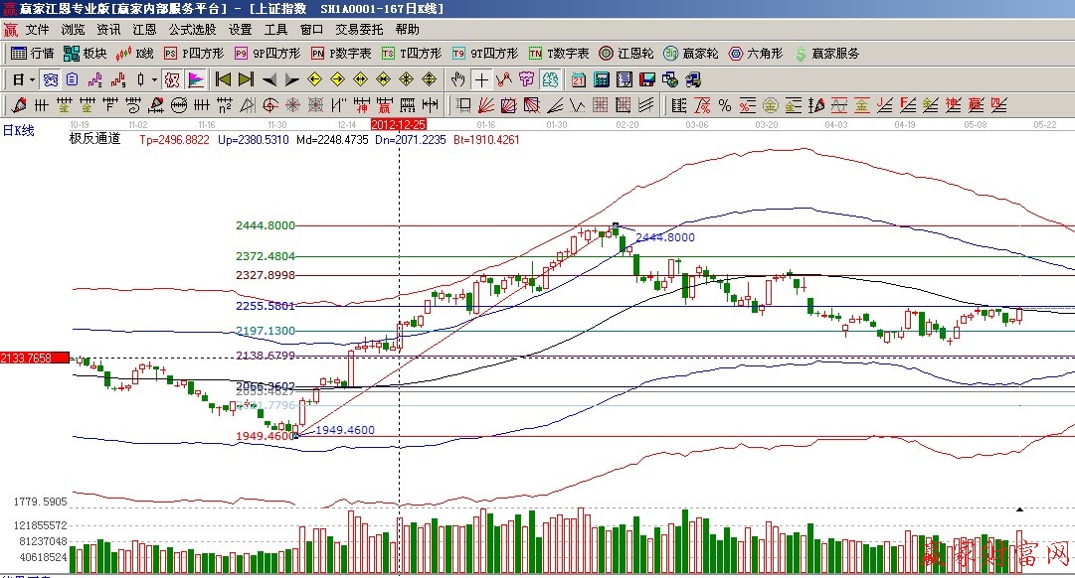Expand the 日 period dropdown arrow

(x=32, y=79)
